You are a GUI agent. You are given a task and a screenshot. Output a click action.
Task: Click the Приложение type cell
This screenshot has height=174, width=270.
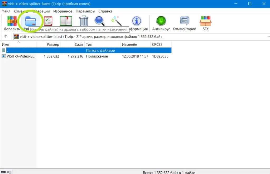coord(97,56)
